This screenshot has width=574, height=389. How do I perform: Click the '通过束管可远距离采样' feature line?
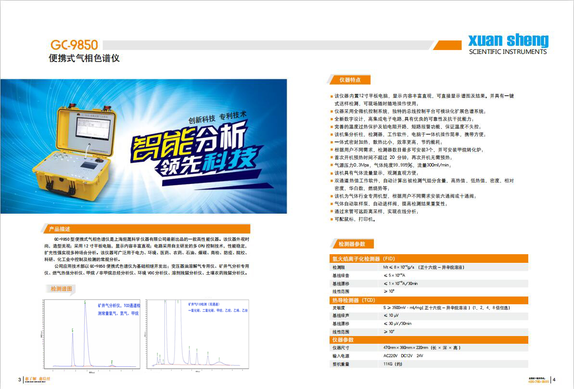[374, 211]
